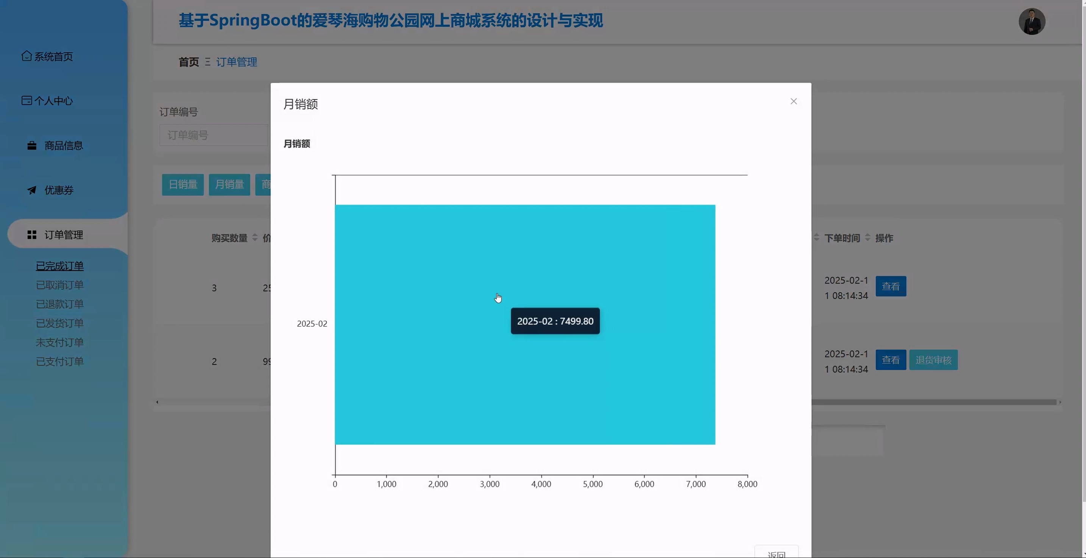Screen dimensions: 1086x558
Task: Collapse the 订单管理 sidebar menu
Action: point(63,235)
